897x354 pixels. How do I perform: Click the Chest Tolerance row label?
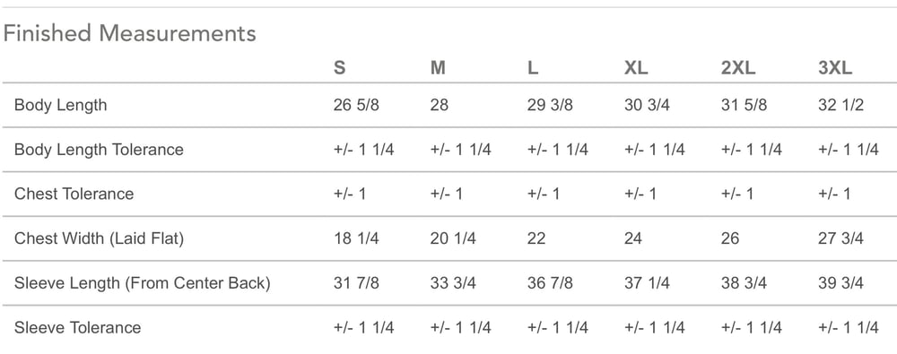point(74,194)
